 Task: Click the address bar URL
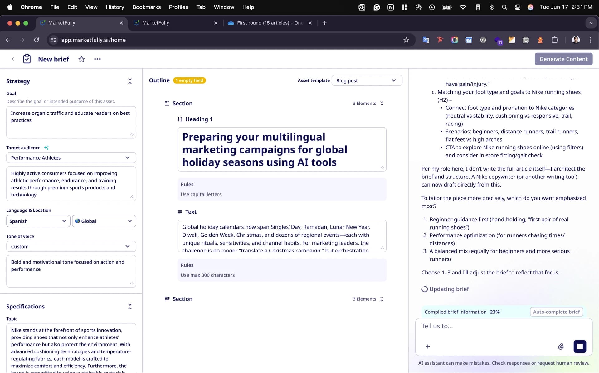coord(93,40)
